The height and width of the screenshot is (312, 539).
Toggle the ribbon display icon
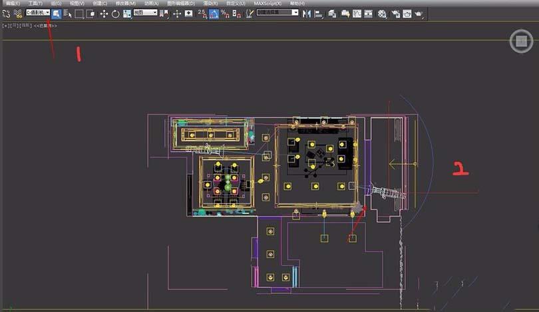(x=345, y=14)
